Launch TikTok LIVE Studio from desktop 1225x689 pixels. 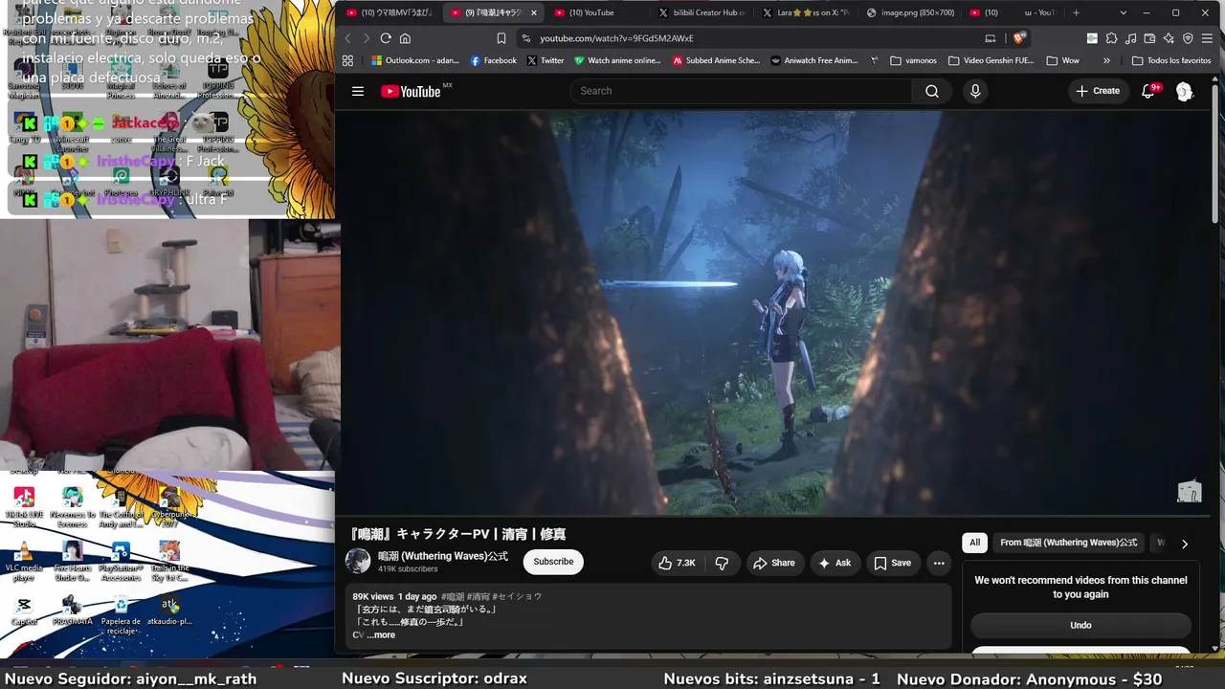pyautogui.click(x=24, y=506)
